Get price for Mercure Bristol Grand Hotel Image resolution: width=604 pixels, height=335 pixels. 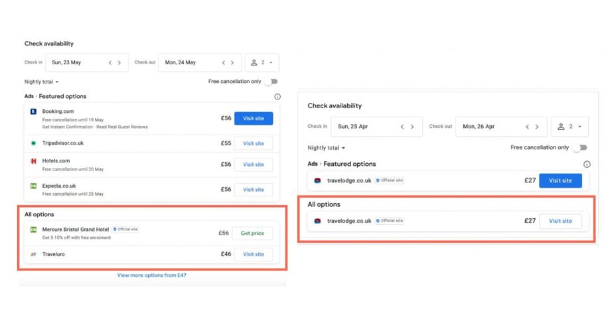tap(252, 233)
